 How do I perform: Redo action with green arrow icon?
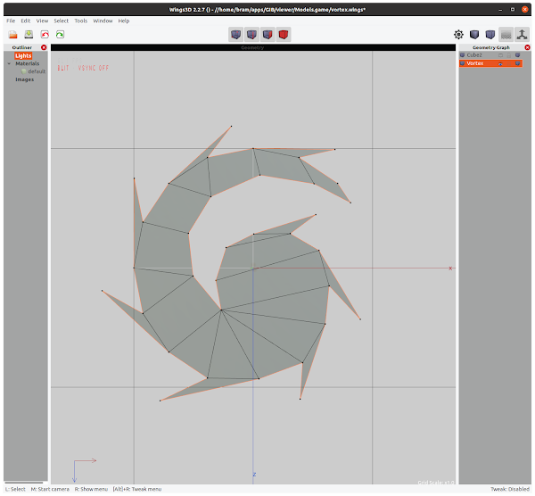point(60,35)
